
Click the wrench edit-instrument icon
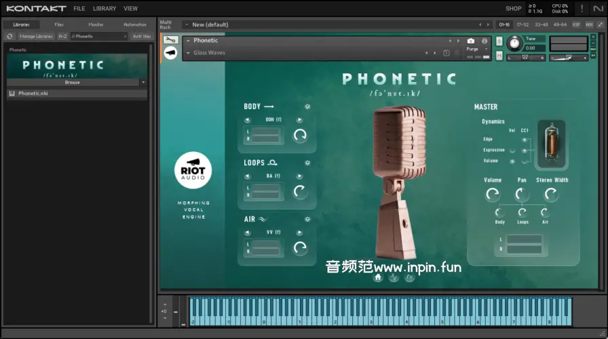171,41
